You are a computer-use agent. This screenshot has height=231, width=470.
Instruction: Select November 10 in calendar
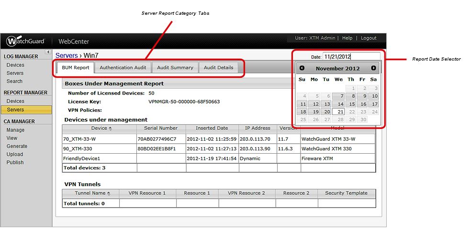tap(373, 96)
